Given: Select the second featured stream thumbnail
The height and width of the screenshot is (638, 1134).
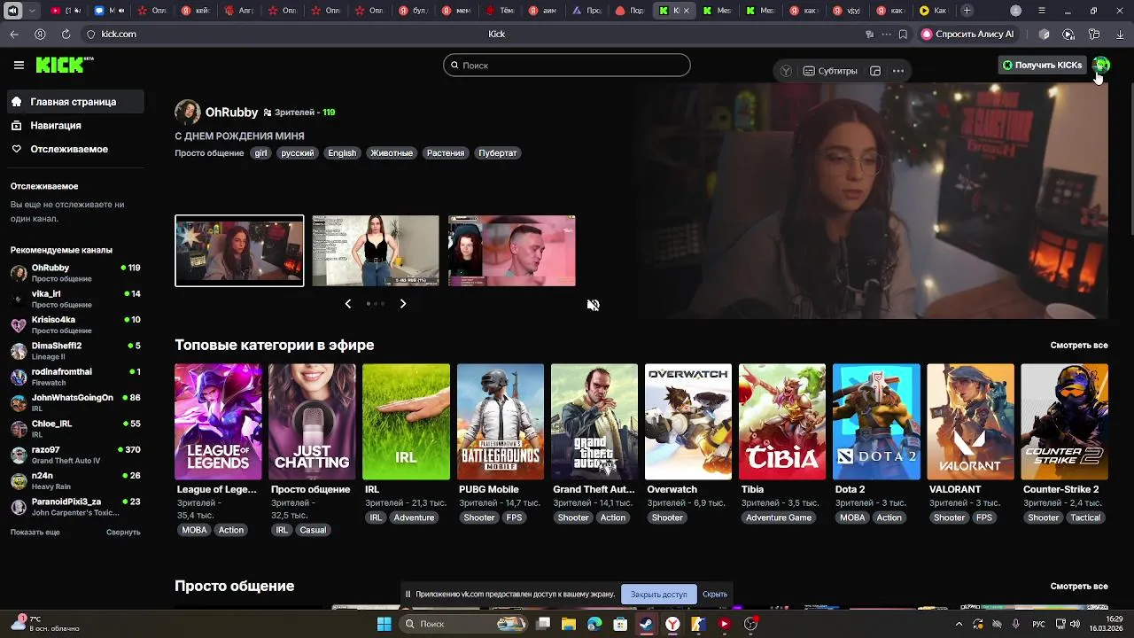Looking at the screenshot, I should coord(376,251).
